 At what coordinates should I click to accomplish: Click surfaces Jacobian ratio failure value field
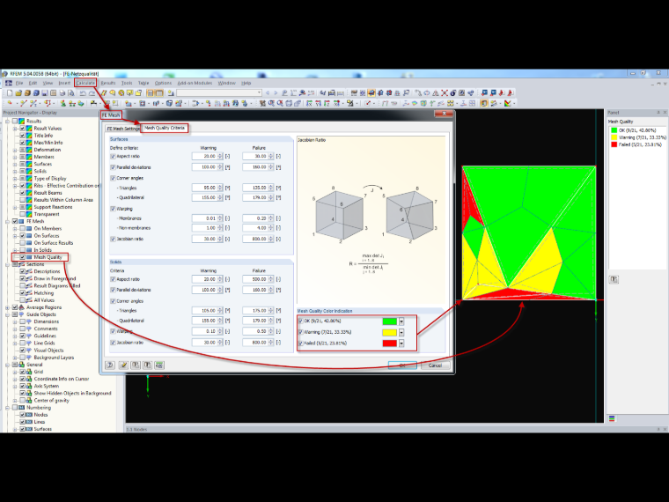click(x=255, y=239)
